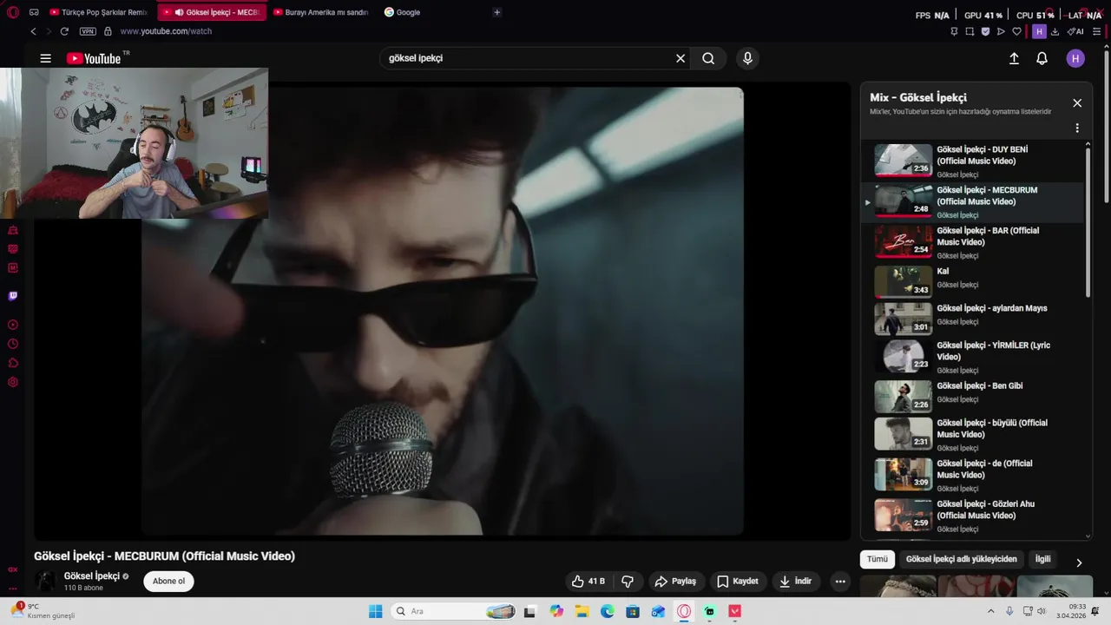Viewport: 1111px width, 625px height.
Task: Select the Tümü filter chip
Action: (878, 559)
